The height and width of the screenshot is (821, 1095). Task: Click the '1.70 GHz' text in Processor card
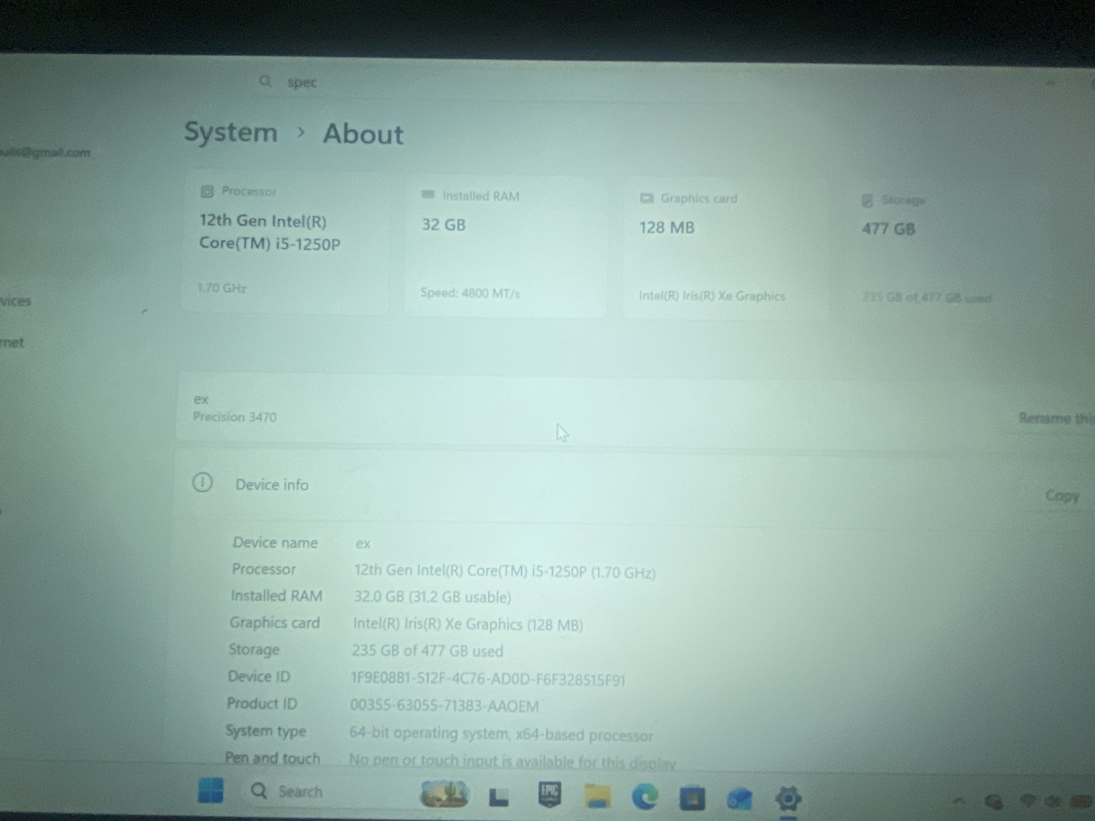point(222,287)
